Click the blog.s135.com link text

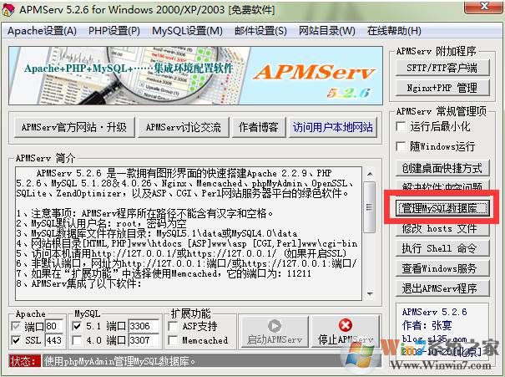click(x=434, y=339)
